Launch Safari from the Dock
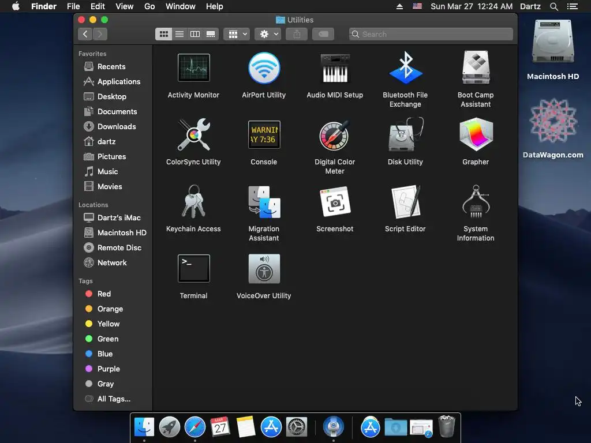Image resolution: width=591 pixels, height=443 pixels. point(194,427)
